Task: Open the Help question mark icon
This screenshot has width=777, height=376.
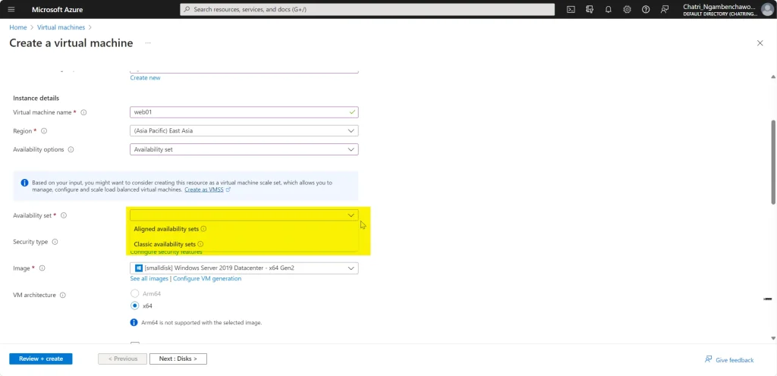Action: [x=646, y=9]
